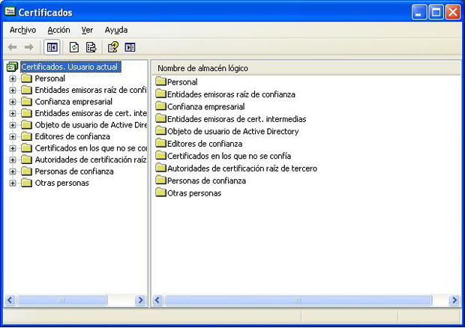Expand the Personal tree node
The width and height of the screenshot is (465, 328).
[13, 79]
